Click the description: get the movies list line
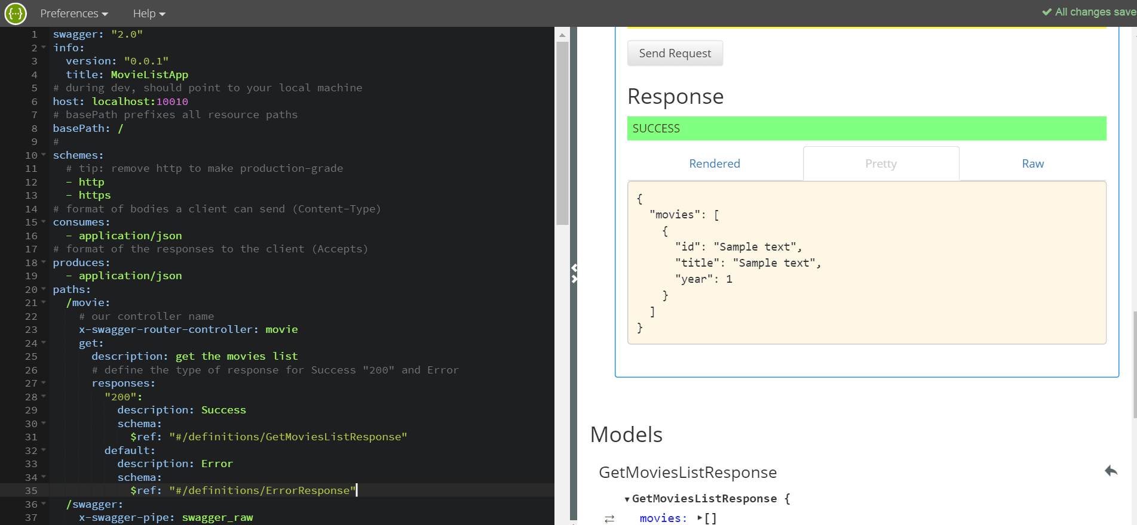This screenshot has height=525, width=1137. (x=195, y=356)
